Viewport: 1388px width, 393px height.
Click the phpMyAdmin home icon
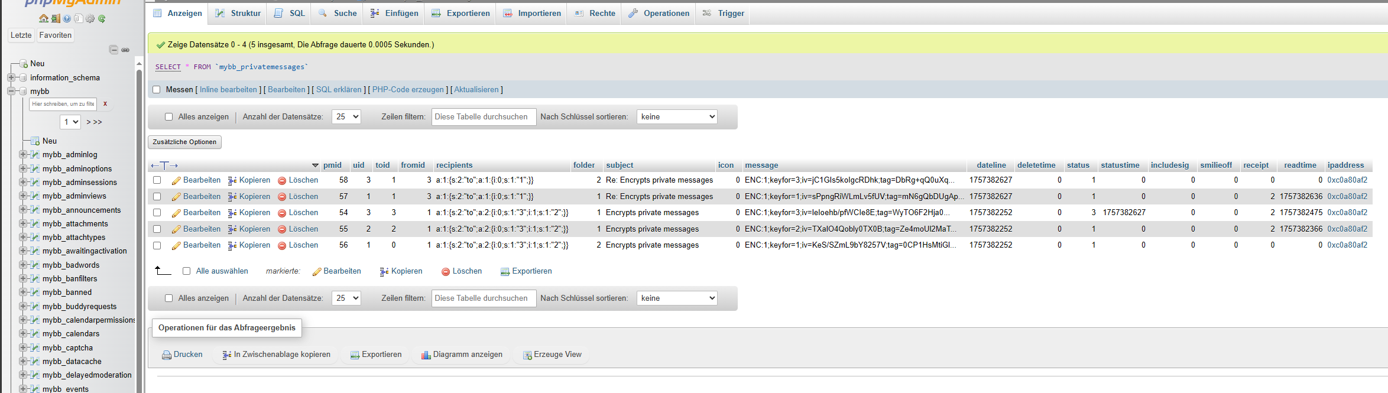pyautogui.click(x=44, y=19)
